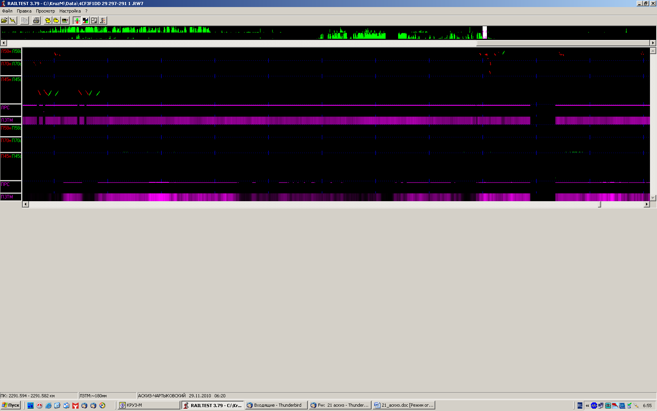Image resolution: width=657 pixels, height=411 pixels.
Task: Click the yellow double-arrow navigation icon
Action: pyautogui.click(x=48, y=20)
